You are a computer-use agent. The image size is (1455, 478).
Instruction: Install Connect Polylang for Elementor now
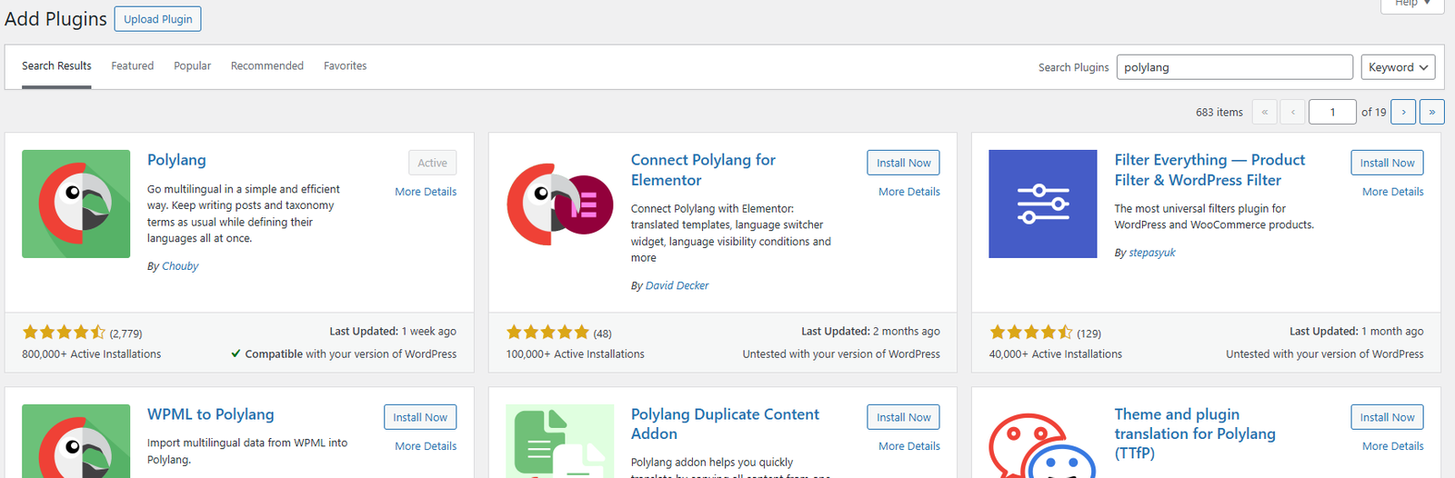904,163
